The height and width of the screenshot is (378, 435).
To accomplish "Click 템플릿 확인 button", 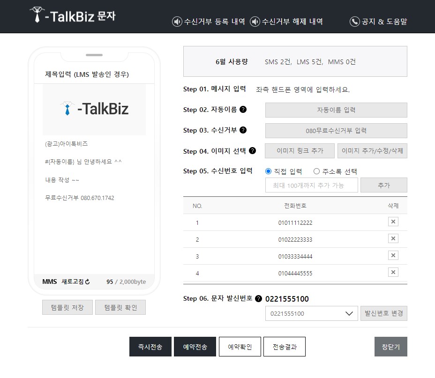I will point(120,307).
